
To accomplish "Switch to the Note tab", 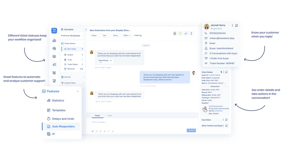I will point(110,116).
